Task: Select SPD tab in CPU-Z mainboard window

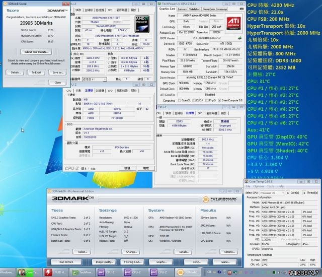Action: coord(110,91)
